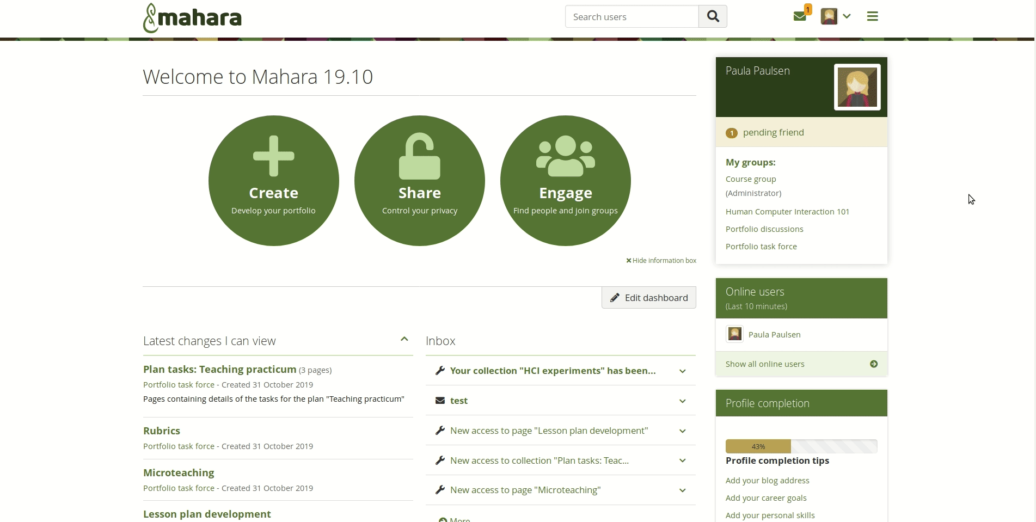Click the Show all online users arrow

tap(873, 364)
